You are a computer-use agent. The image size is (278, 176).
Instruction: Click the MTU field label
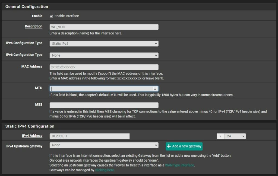(39, 88)
